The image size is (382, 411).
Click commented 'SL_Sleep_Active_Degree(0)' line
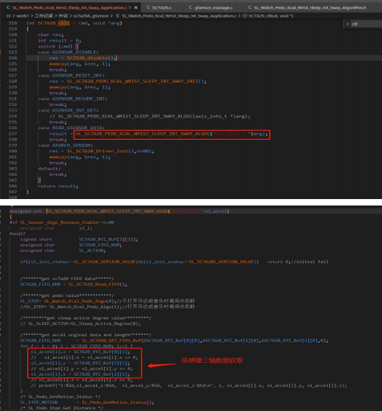click(80, 324)
